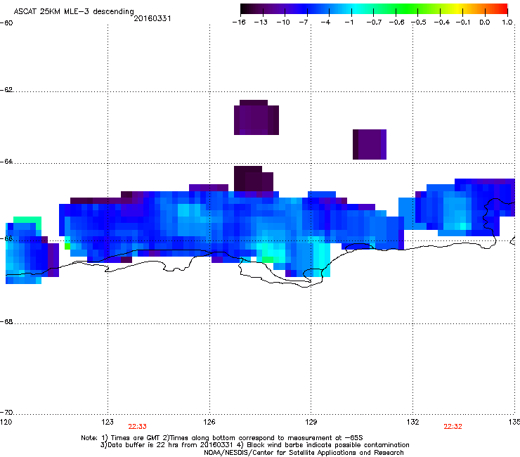Image resolution: width=520 pixels, height=457 pixels.
Task: Click the dark purple data patch near 127E, 63S
Action: (x=256, y=117)
